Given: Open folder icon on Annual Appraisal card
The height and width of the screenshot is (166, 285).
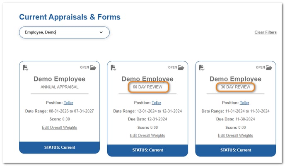Looking at the screenshot, I should [93, 67].
